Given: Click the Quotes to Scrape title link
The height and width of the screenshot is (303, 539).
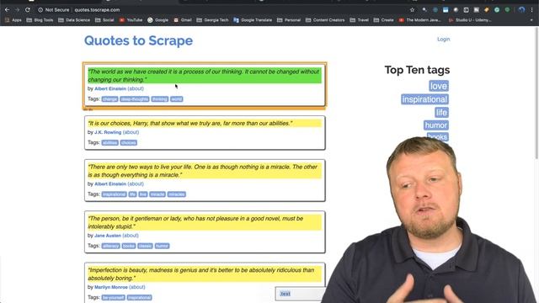Looking at the screenshot, I should (138, 40).
